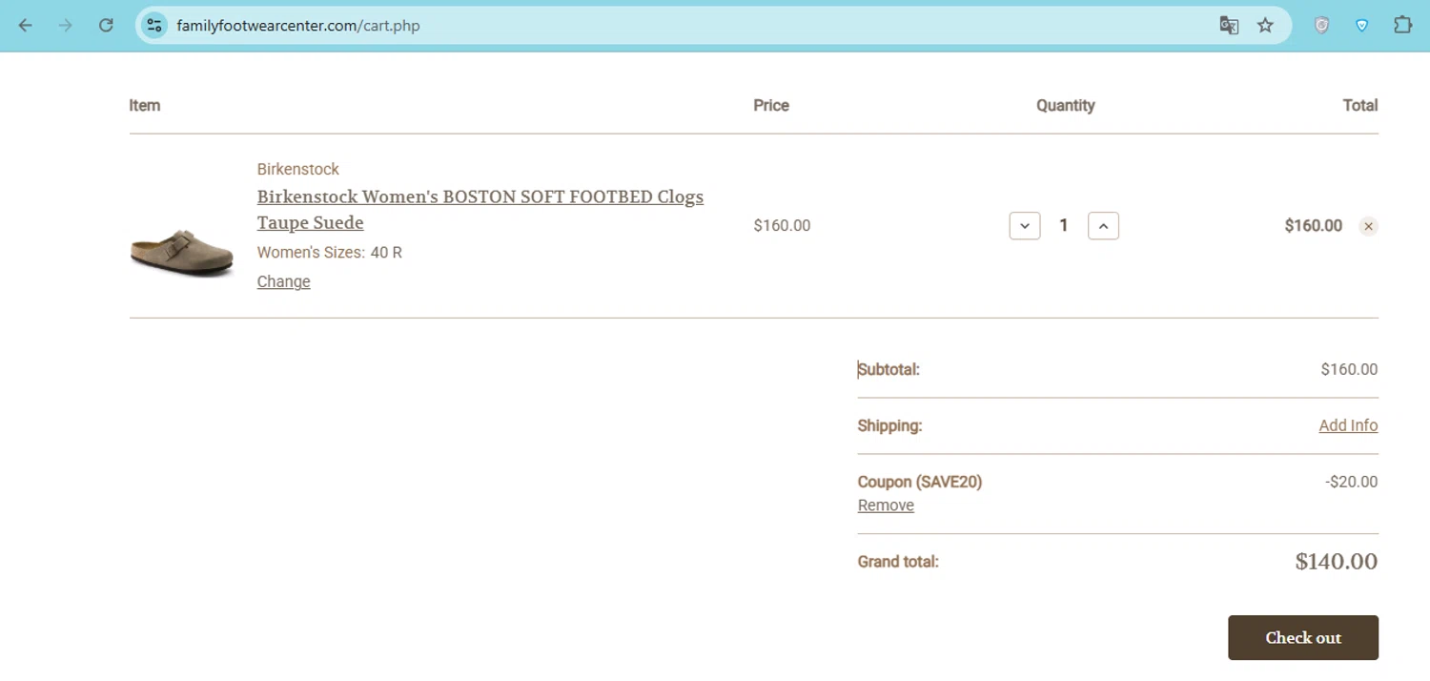Click Add Info for shipping

[x=1348, y=425]
